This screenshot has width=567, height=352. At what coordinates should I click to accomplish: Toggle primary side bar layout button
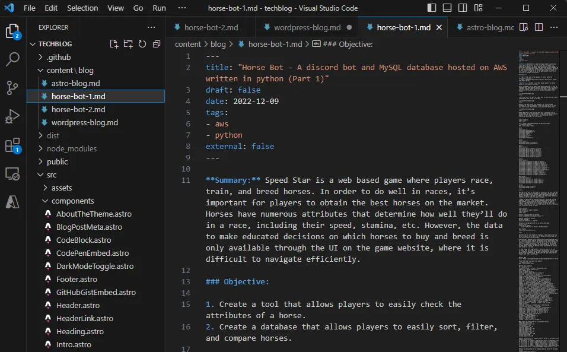(x=431, y=8)
